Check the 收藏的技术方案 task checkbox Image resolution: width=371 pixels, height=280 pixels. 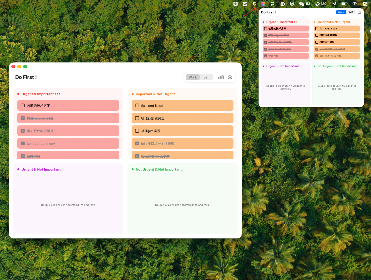[x=22, y=105]
